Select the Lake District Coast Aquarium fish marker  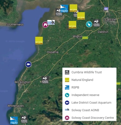click(x=28, y=64)
